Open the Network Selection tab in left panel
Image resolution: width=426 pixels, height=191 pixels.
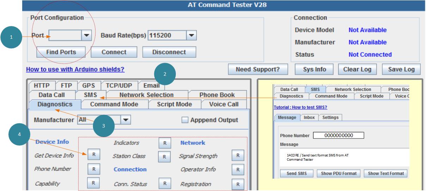[147, 95]
